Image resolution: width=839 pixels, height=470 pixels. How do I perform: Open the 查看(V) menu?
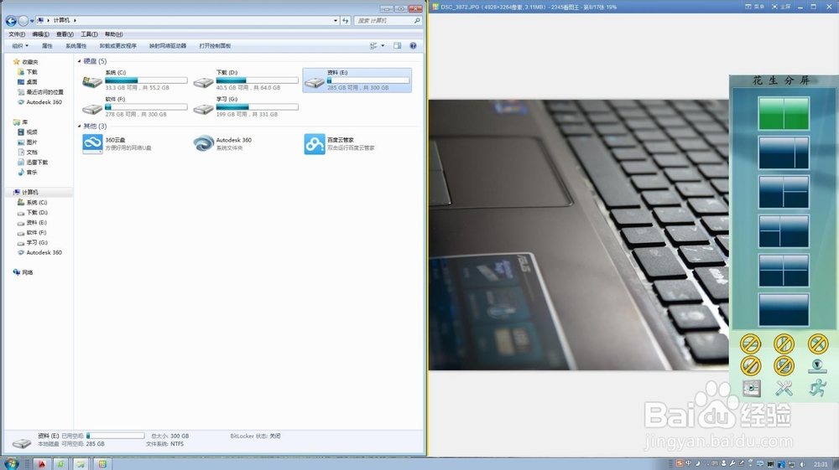pyautogui.click(x=65, y=34)
